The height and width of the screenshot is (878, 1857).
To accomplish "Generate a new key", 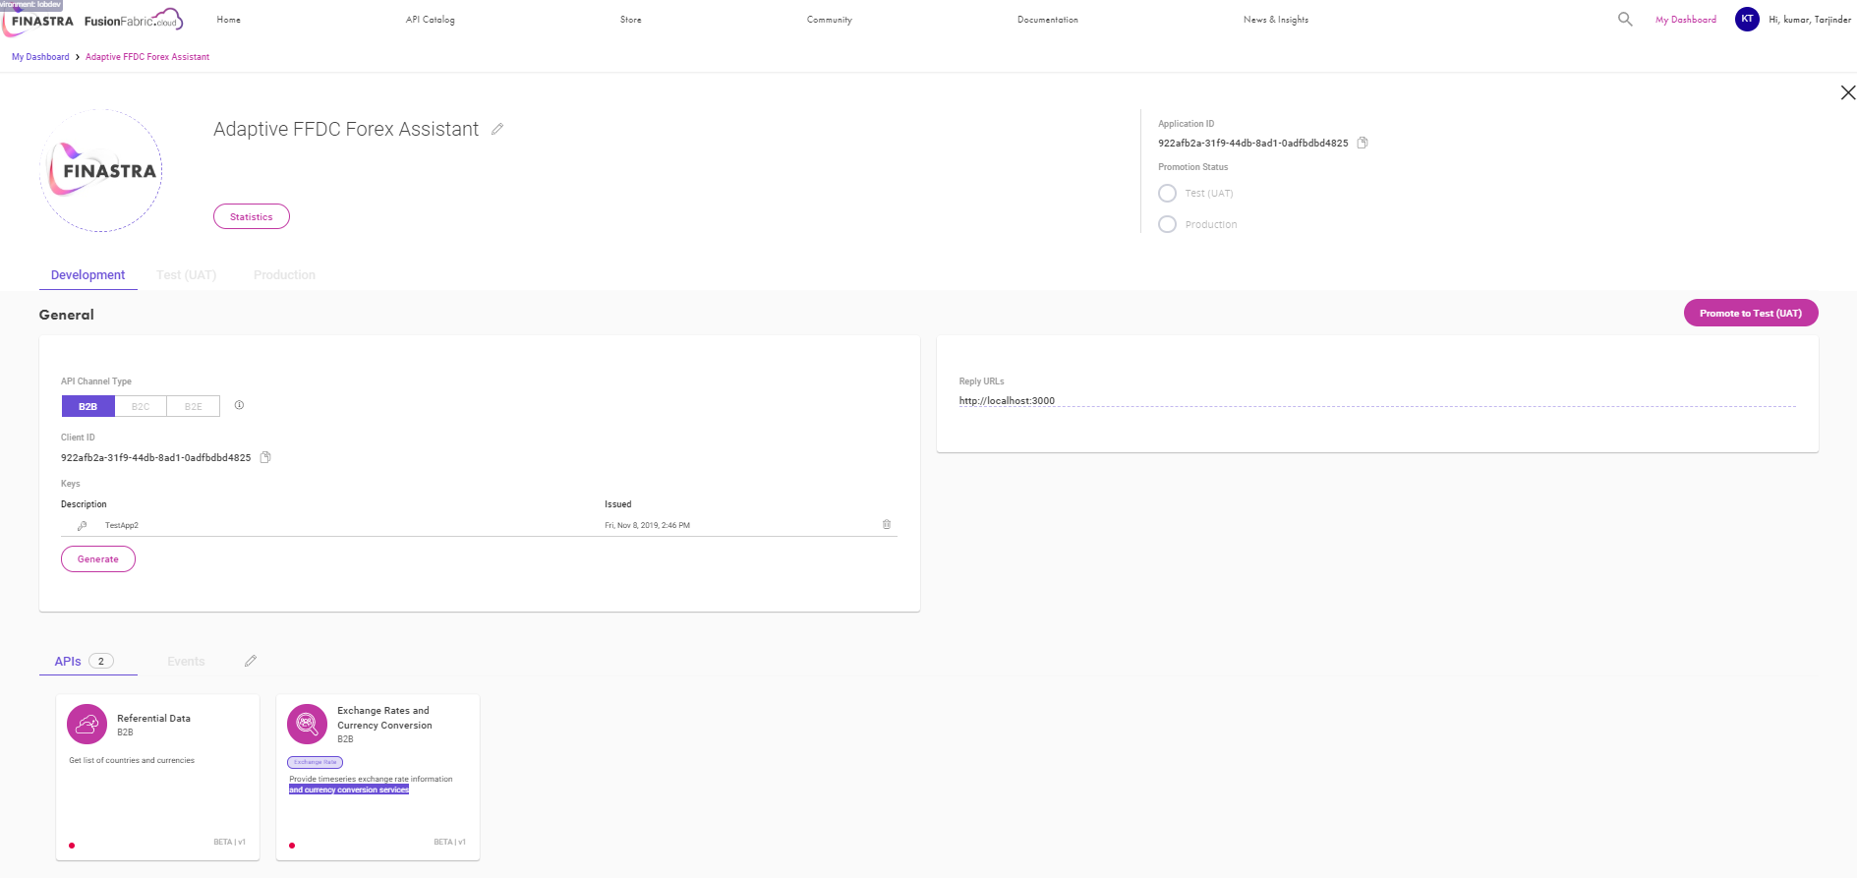I will 98,558.
